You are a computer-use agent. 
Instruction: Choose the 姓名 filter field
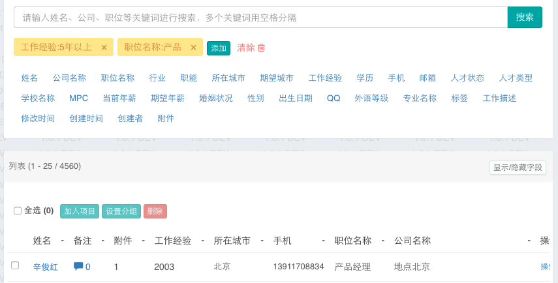(29, 78)
